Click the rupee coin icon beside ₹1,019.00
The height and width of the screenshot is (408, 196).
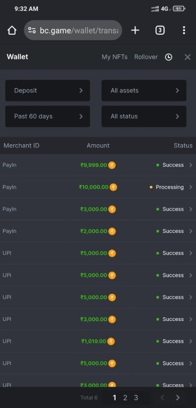(111, 341)
